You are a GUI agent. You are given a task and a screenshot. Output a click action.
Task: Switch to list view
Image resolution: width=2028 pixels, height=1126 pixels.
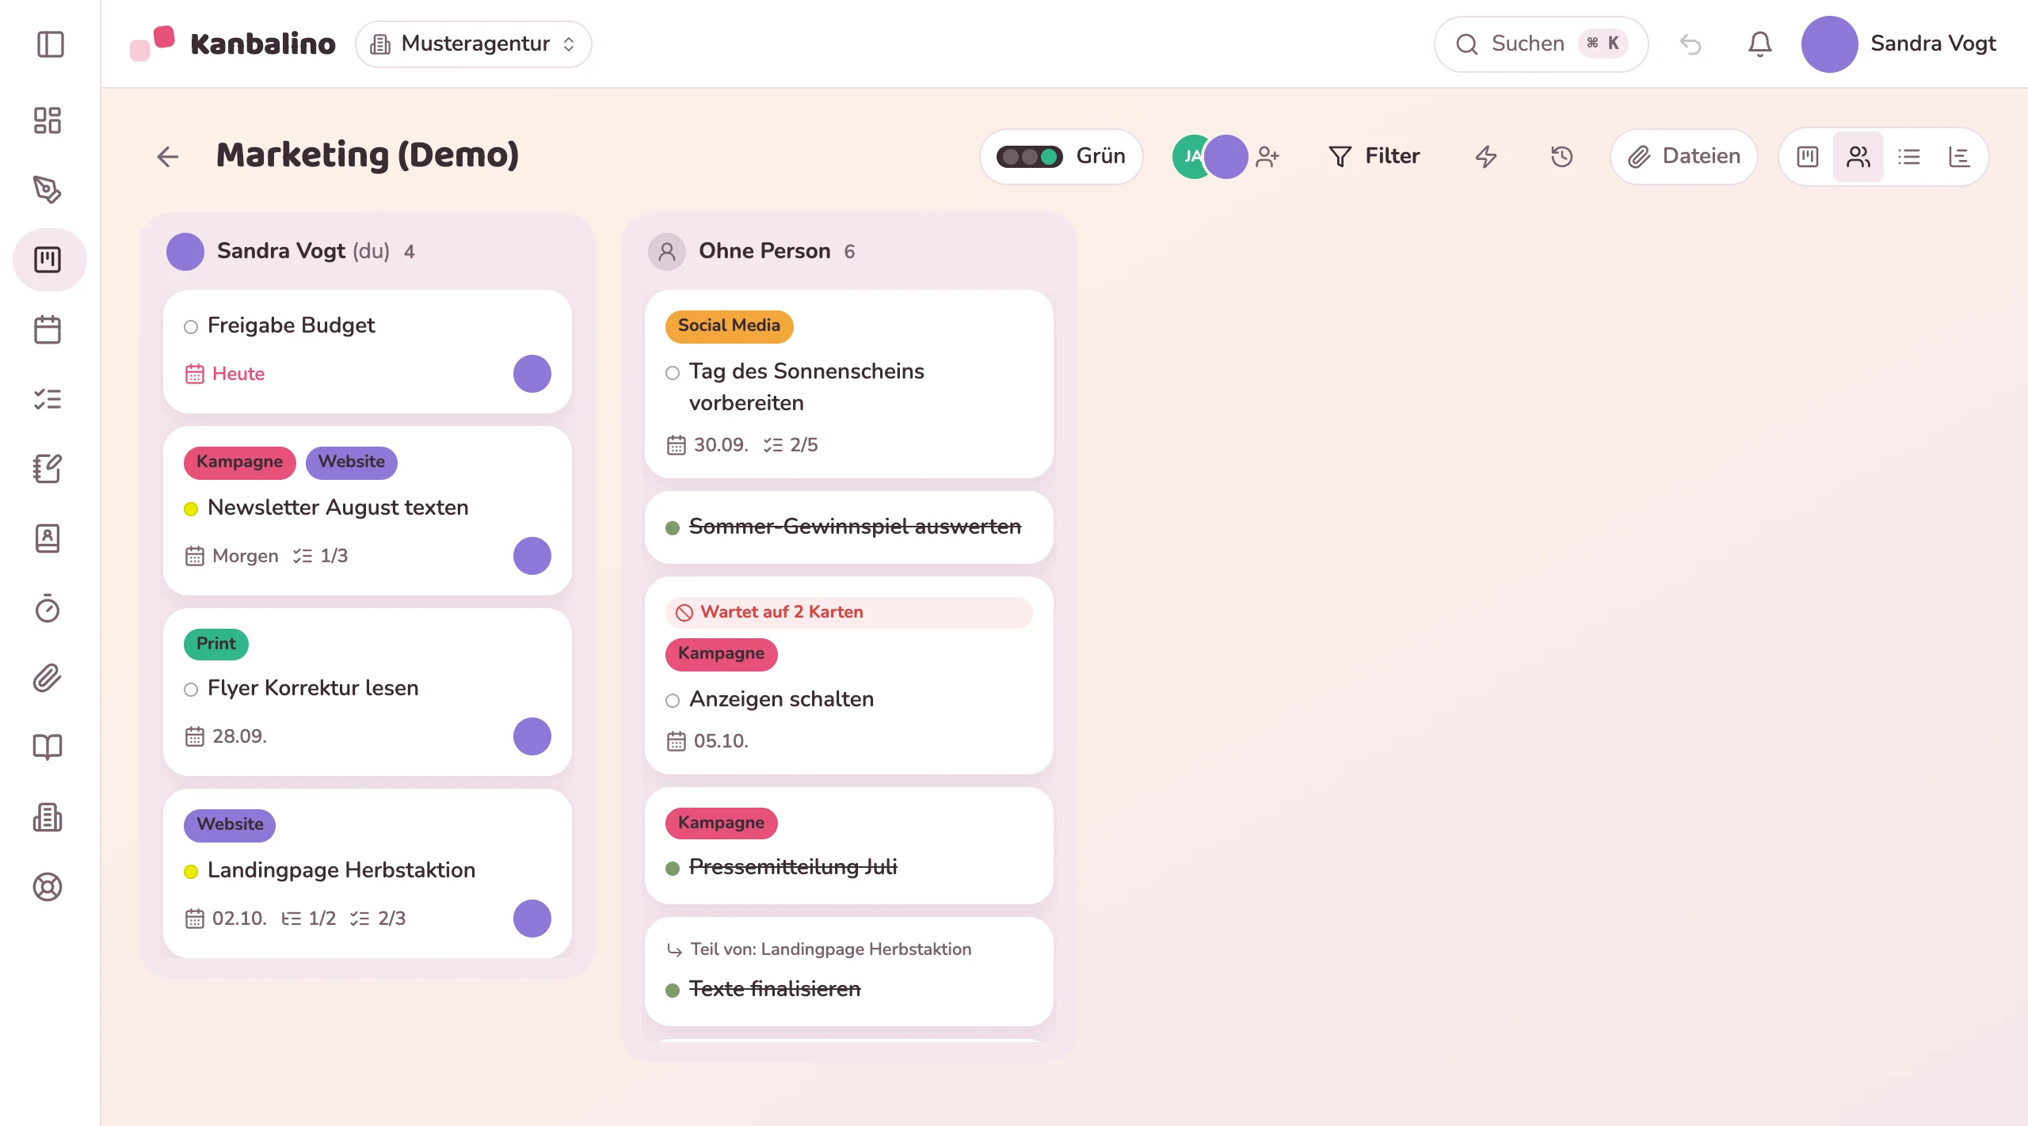click(x=1909, y=157)
